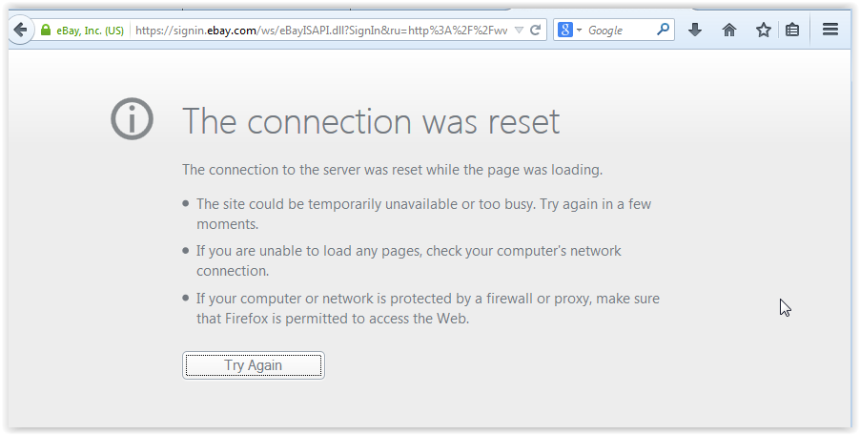Click the Try Again button
860x435 pixels.
[x=254, y=365]
